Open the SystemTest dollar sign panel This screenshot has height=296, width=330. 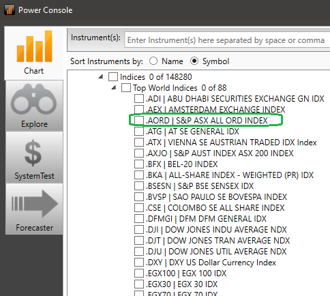pos(34,158)
